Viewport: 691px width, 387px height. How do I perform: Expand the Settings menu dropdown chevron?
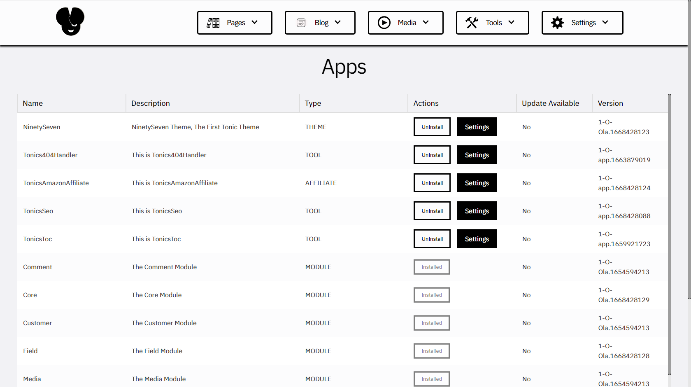point(605,23)
